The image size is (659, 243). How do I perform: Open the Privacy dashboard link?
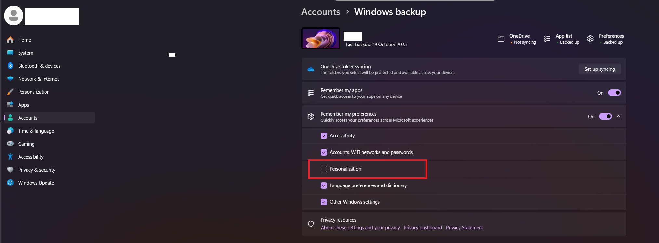(423, 228)
